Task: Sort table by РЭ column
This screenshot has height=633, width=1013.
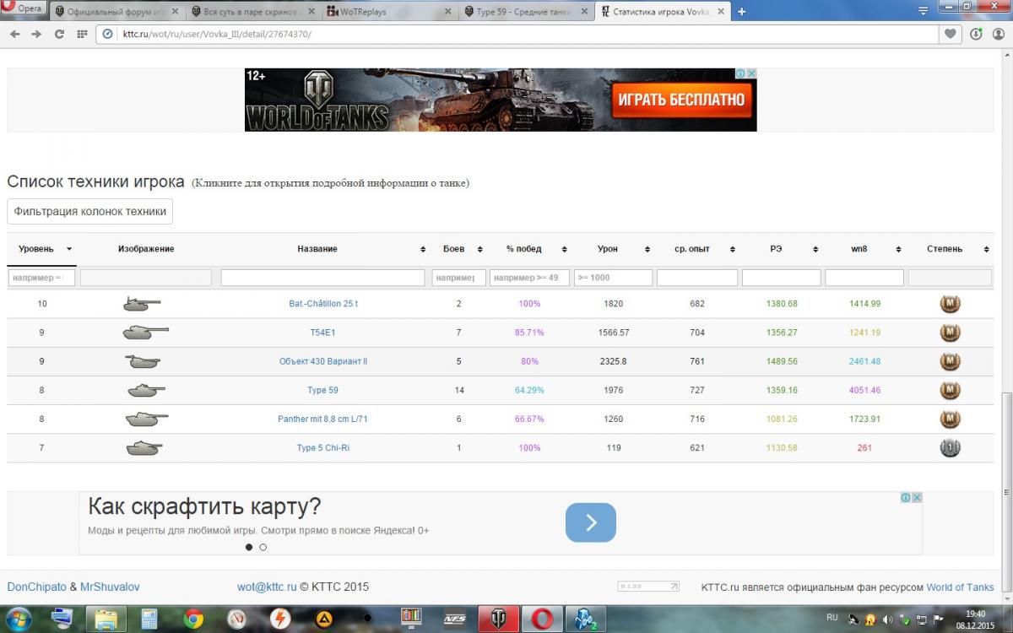Action: click(781, 249)
